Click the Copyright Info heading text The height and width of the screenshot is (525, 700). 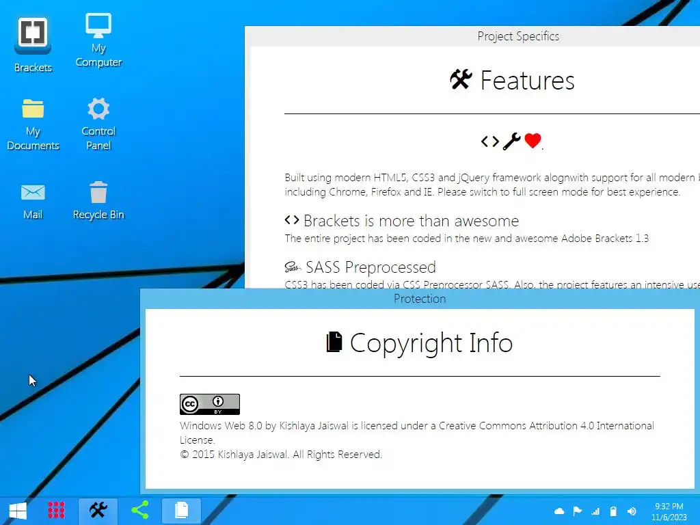coord(431,343)
